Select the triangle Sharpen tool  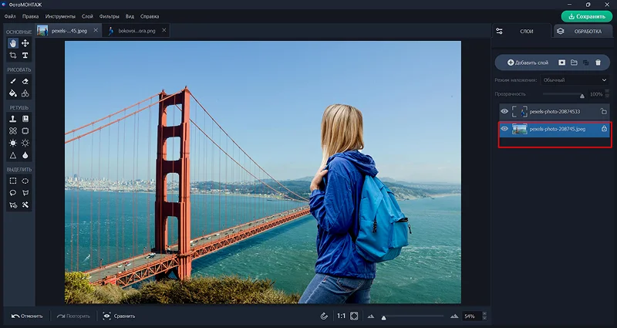click(13, 155)
